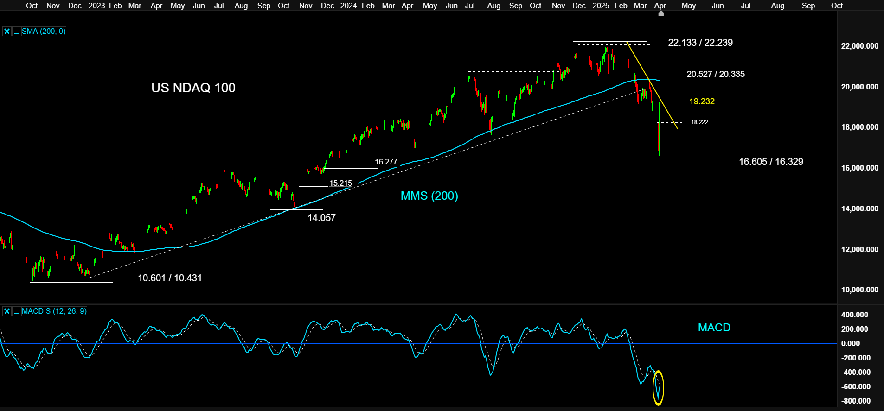The image size is (884, 411).
Task: Click the 16.277 level annotation
Action: point(386,162)
